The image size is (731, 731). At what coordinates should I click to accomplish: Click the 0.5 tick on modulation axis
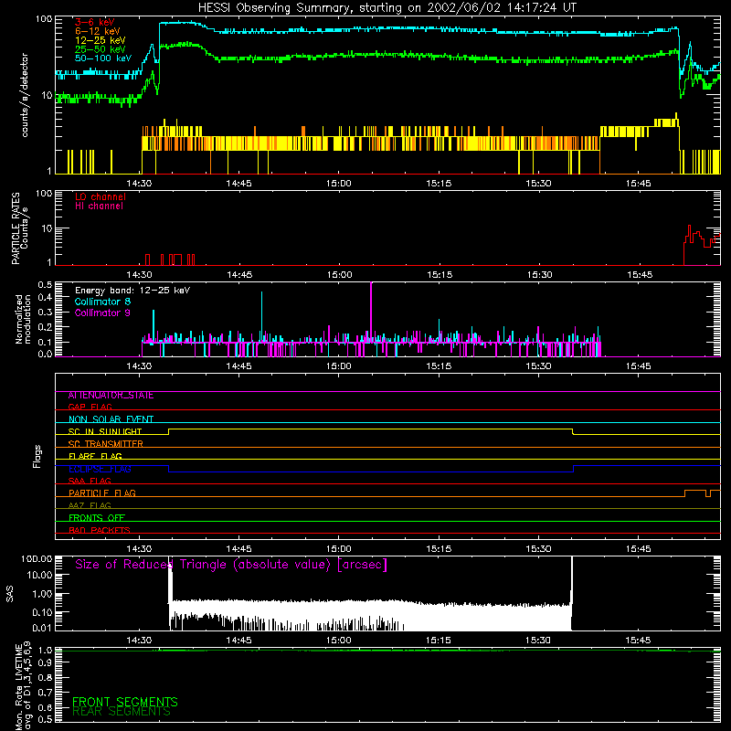[45, 284]
